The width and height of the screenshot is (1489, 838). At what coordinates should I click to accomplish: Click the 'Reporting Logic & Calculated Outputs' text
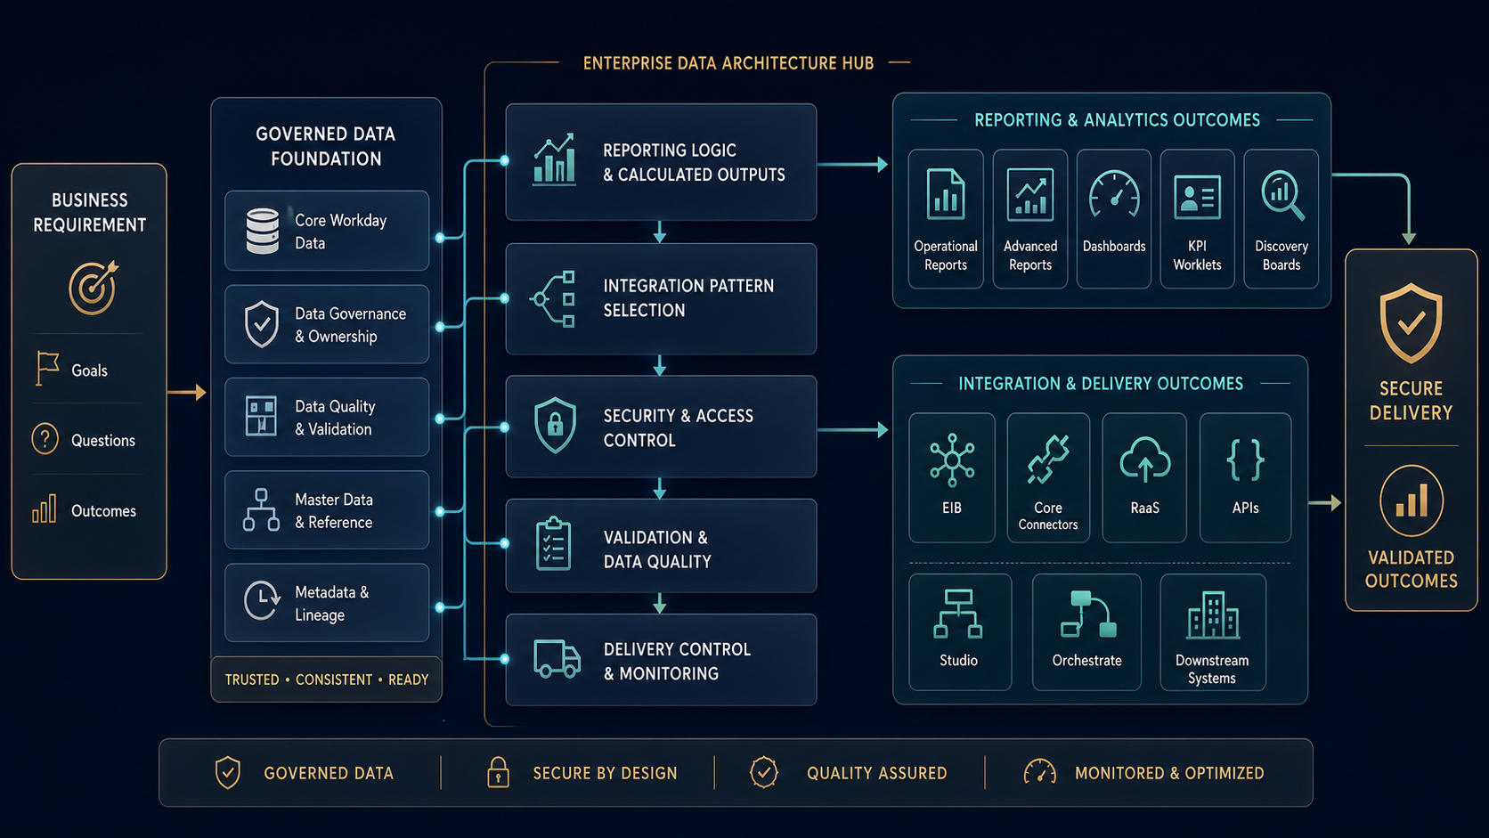tap(694, 163)
